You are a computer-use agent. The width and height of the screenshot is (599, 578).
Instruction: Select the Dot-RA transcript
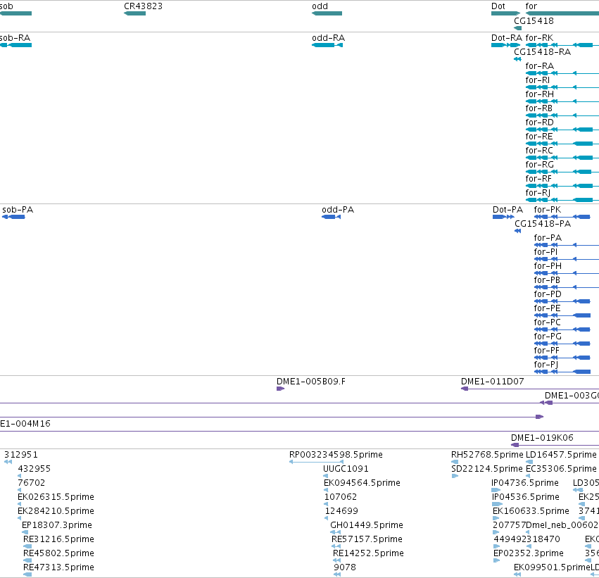[505, 45]
